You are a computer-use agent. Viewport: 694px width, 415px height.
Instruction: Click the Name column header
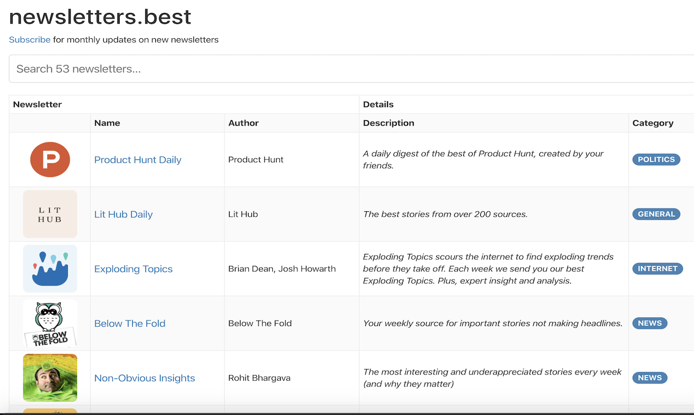click(107, 123)
